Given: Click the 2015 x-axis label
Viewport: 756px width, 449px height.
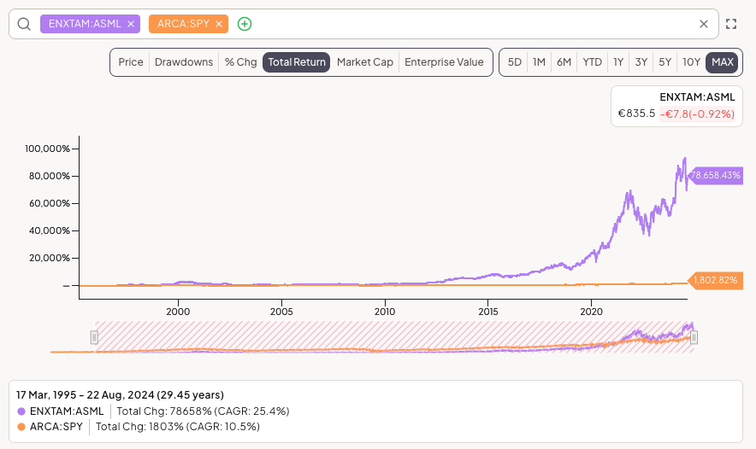Looking at the screenshot, I should click(x=488, y=312).
